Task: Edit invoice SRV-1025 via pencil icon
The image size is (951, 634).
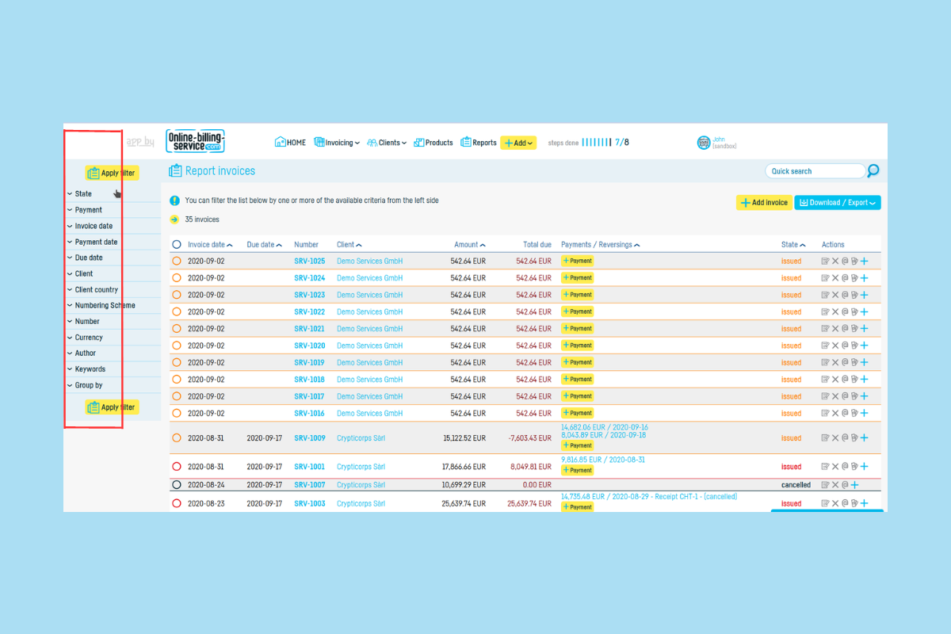Action: pos(825,261)
